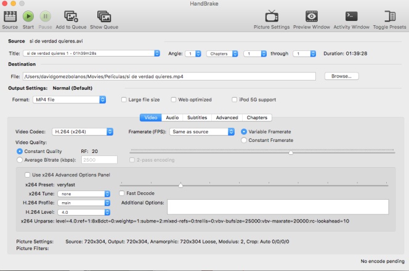Open the Framerate (FPS) dropdown

click(202, 132)
